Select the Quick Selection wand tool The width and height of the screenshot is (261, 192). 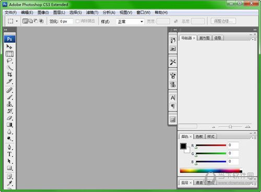9,68
